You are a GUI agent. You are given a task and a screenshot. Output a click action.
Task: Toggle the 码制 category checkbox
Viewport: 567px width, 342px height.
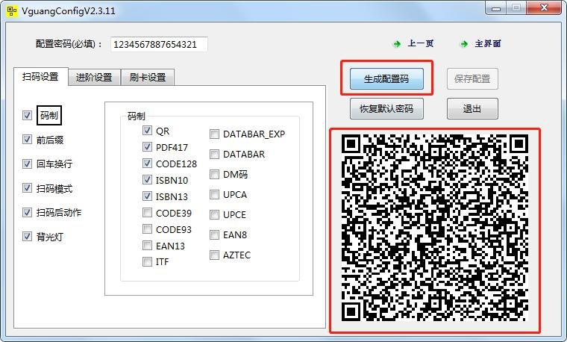tap(27, 116)
